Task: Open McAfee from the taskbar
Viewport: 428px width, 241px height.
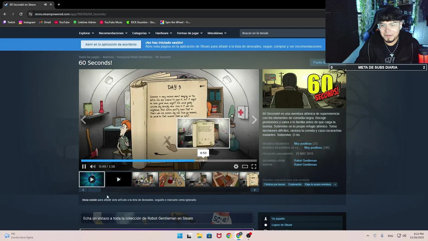Action: click(x=219, y=236)
